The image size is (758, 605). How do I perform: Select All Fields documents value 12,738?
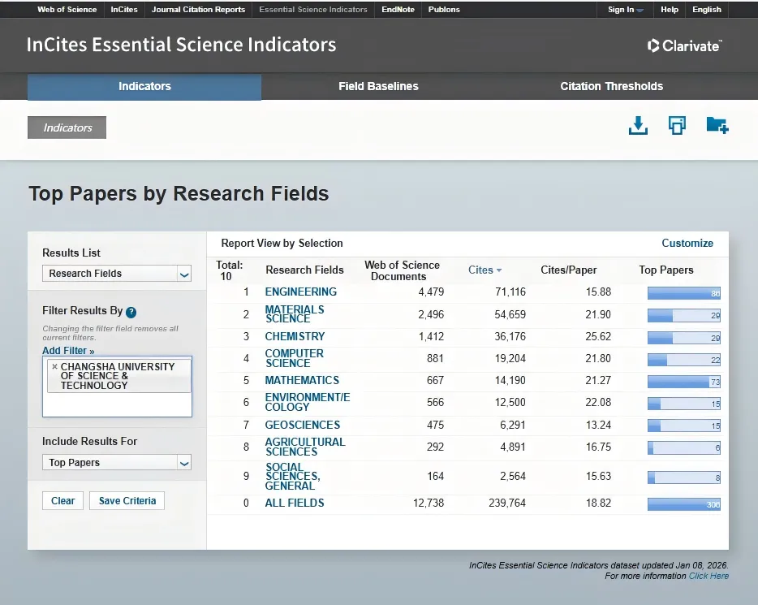[429, 503]
